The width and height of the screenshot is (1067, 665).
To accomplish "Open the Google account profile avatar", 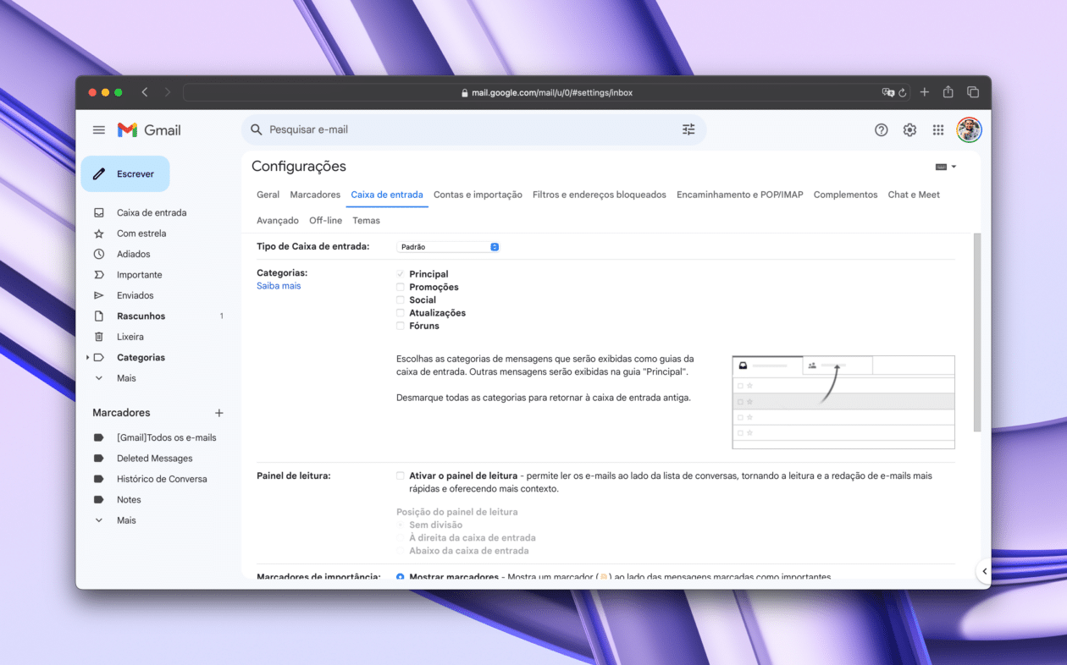I will pyautogui.click(x=969, y=130).
